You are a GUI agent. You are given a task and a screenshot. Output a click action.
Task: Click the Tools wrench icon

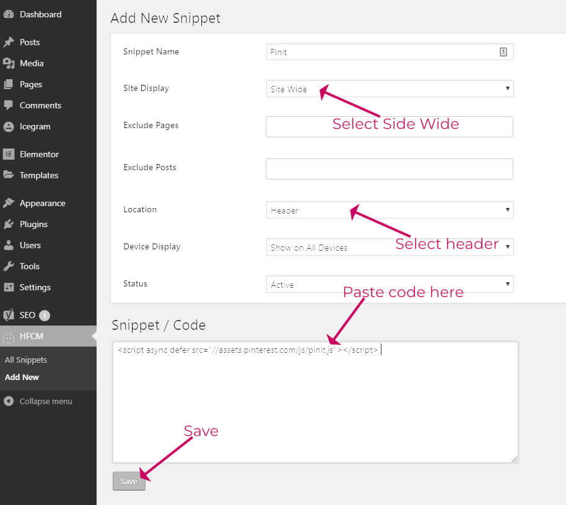[x=9, y=266]
